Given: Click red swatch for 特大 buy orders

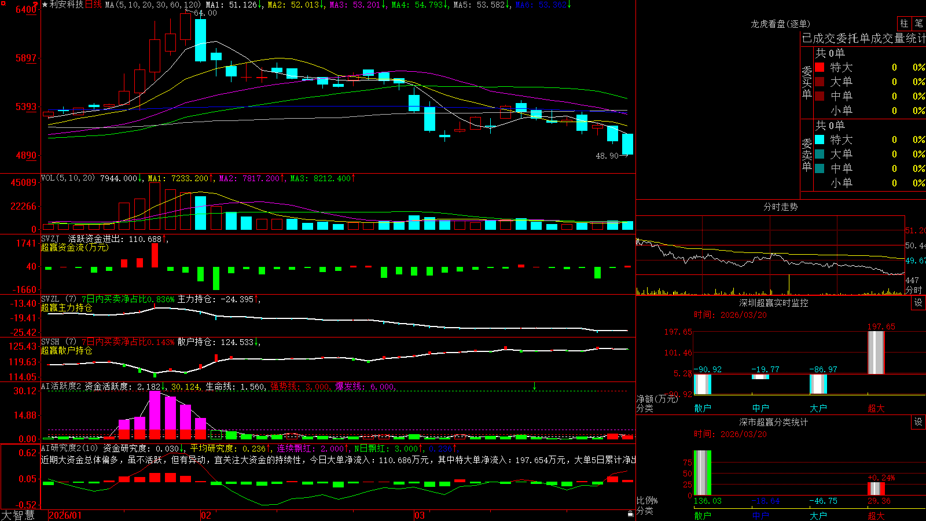Looking at the screenshot, I should [820, 67].
